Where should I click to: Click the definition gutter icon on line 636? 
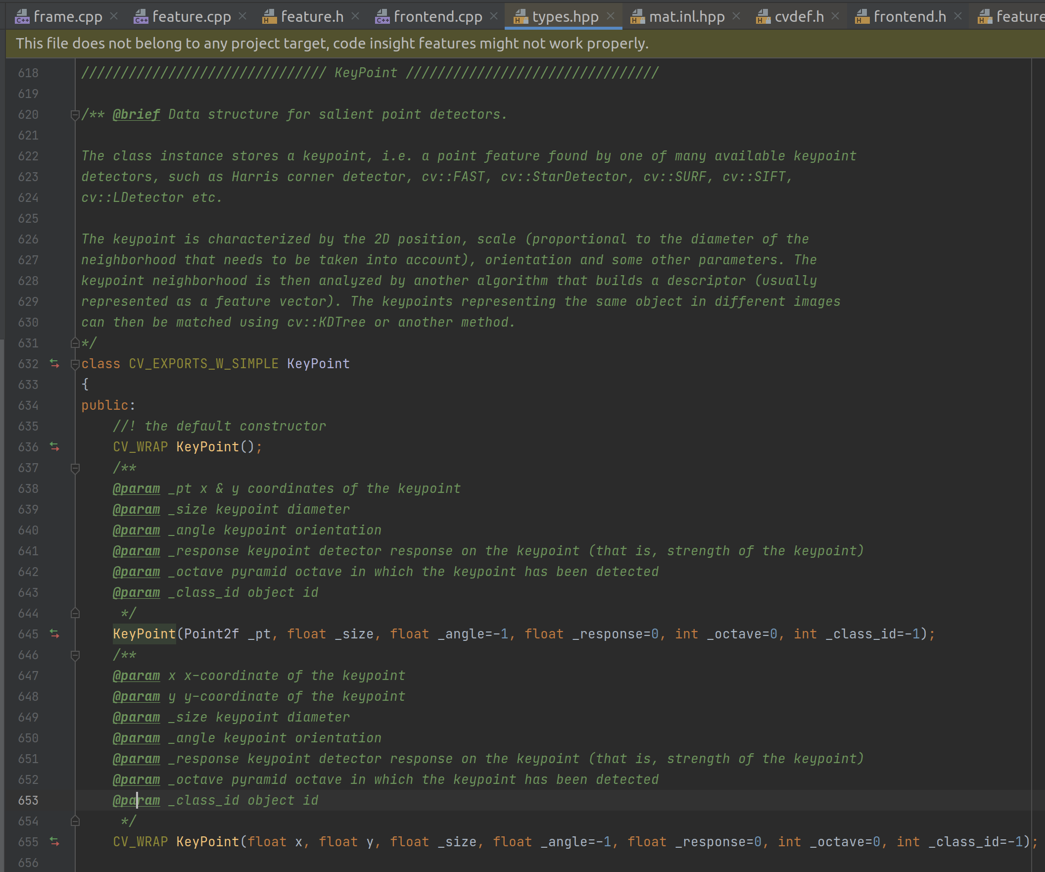point(55,447)
